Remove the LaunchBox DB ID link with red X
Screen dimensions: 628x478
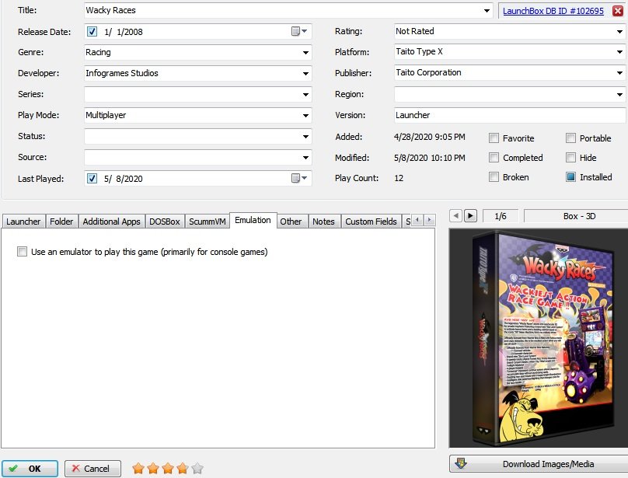click(x=618, y=11)
